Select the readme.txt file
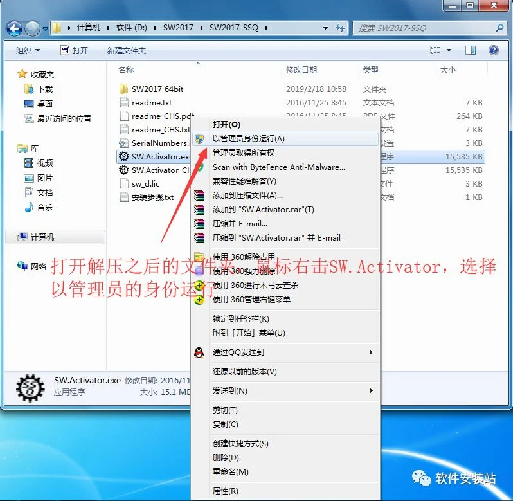 tap(152, 103)
